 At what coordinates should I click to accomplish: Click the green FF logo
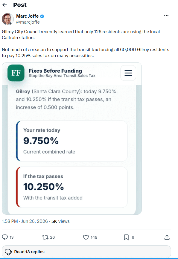(16, 73)
